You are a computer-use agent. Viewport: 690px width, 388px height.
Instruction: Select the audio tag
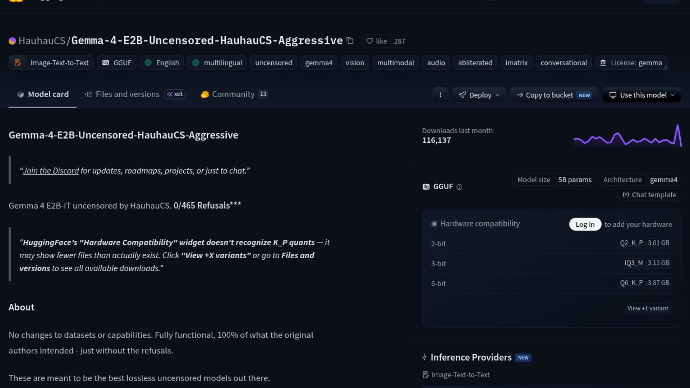click(436, 63)
